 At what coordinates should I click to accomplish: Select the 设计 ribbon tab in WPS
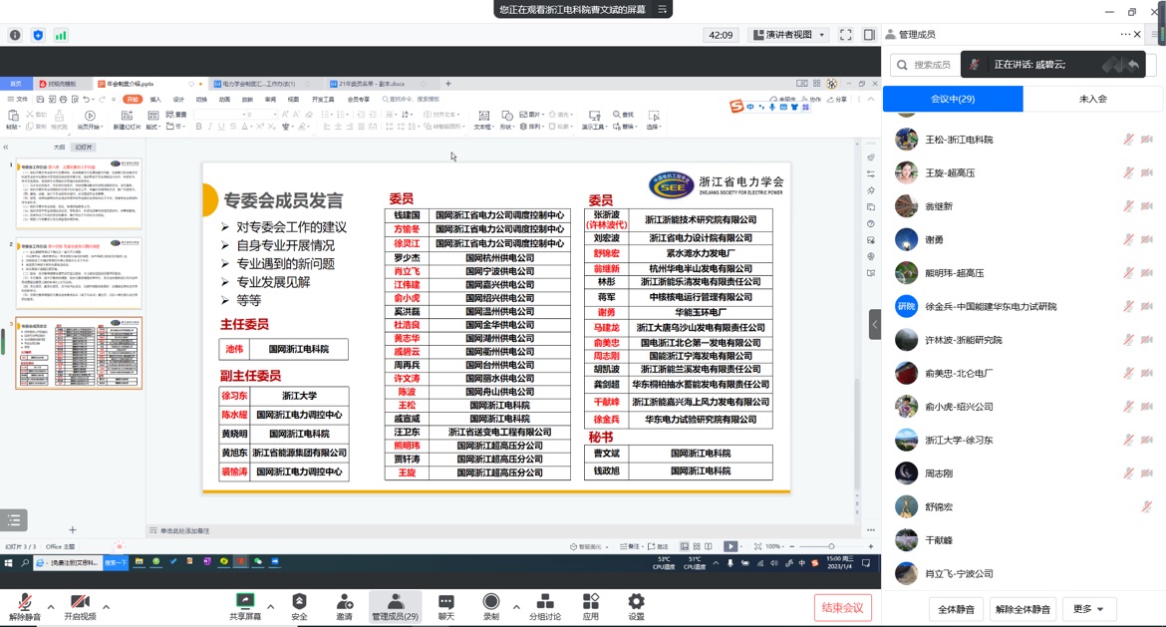point(178,99)
